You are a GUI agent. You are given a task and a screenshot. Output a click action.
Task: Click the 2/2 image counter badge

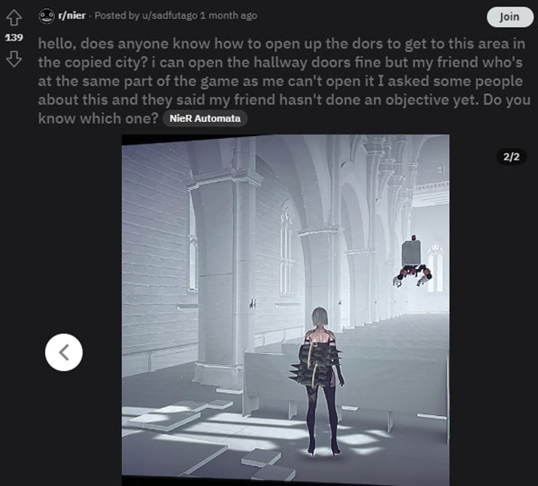[511, 157]
